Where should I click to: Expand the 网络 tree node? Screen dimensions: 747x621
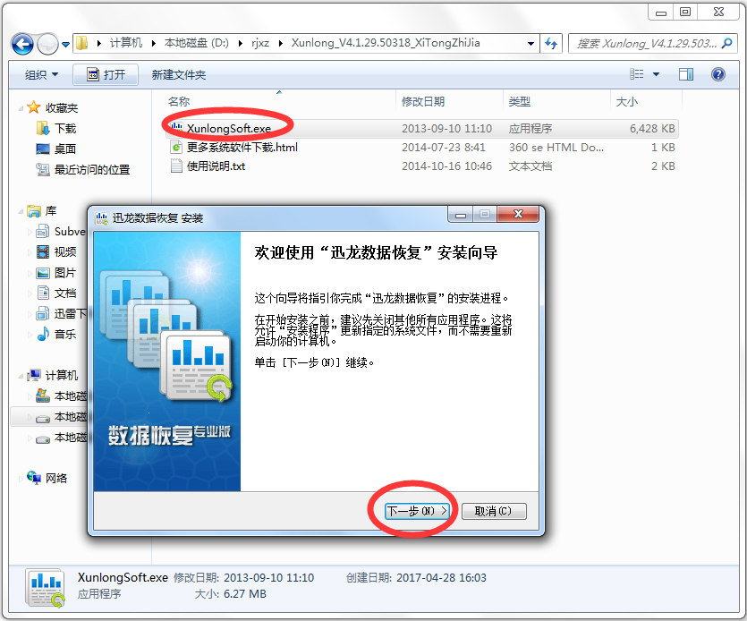21,479
